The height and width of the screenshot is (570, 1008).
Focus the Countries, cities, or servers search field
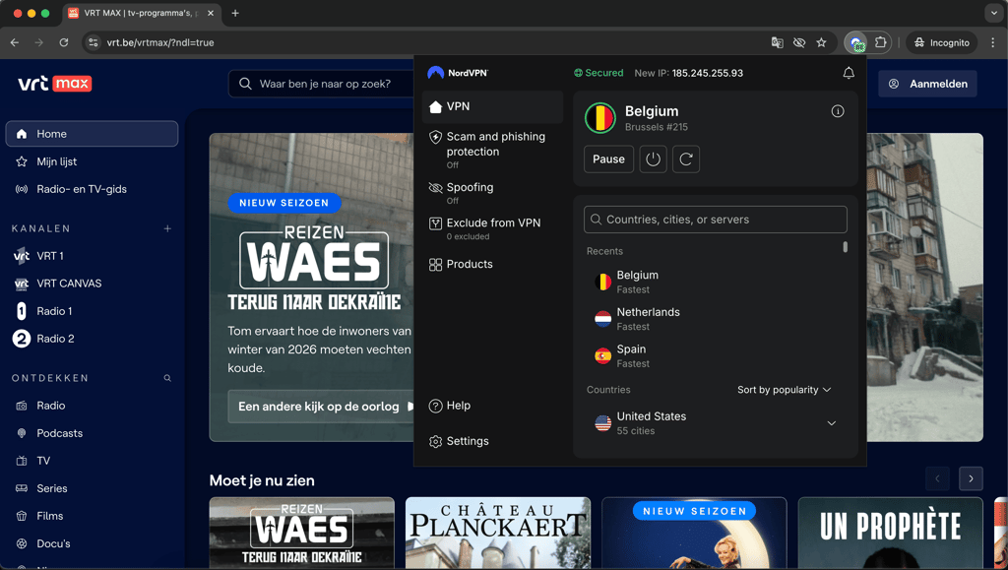coord(715,220)
